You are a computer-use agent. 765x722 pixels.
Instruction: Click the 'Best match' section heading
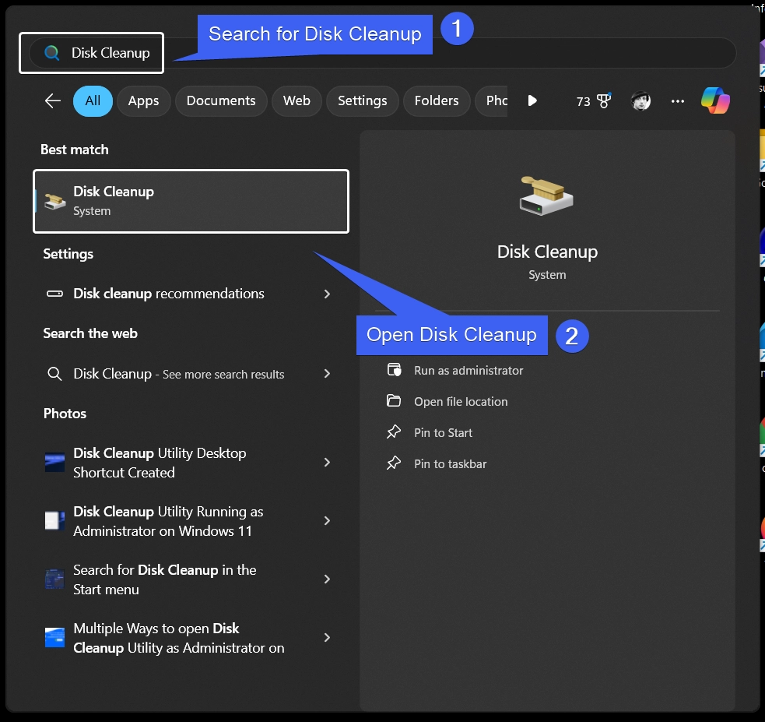75,150
